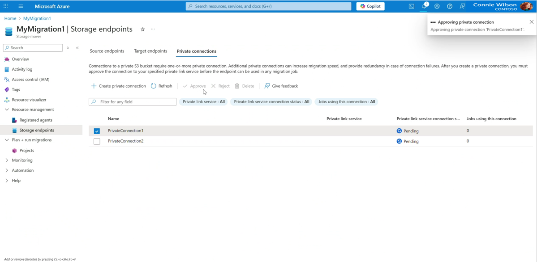537x262 pixels.
Task: Refresh the private connections list
Action: [x=162, y=86]
